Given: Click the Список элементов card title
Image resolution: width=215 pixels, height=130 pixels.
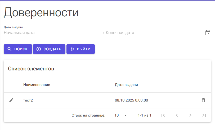Looking at the screenshot, I should (31, 69).
